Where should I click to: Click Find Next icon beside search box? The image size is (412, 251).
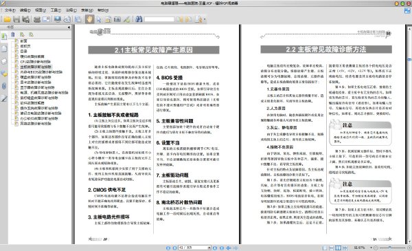tap(189, 19)
